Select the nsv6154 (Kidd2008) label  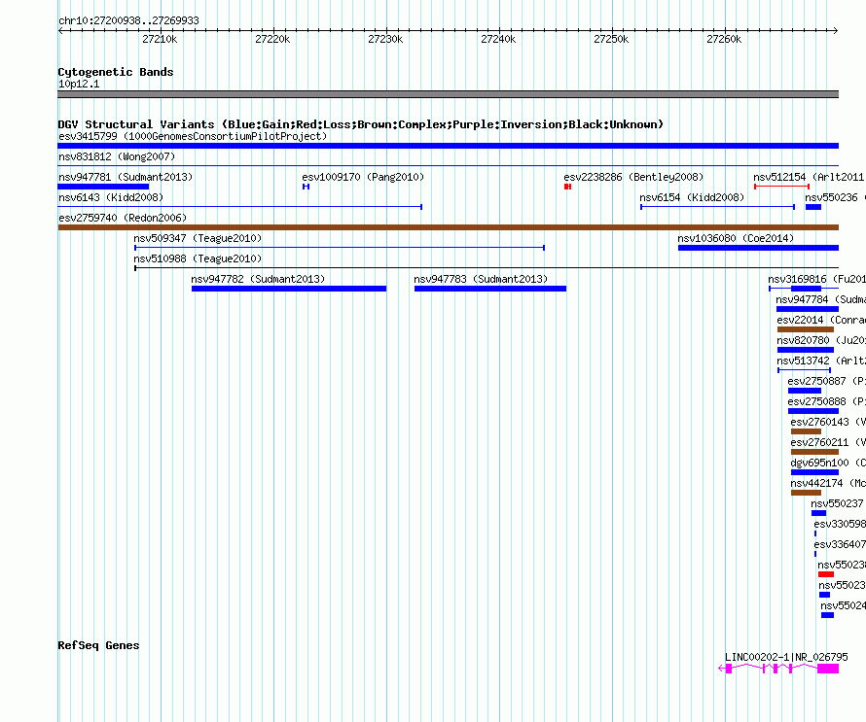pos(692,197)
